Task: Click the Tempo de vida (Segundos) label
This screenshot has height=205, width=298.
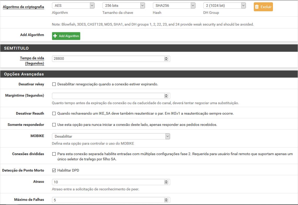Action: [32, 61]
